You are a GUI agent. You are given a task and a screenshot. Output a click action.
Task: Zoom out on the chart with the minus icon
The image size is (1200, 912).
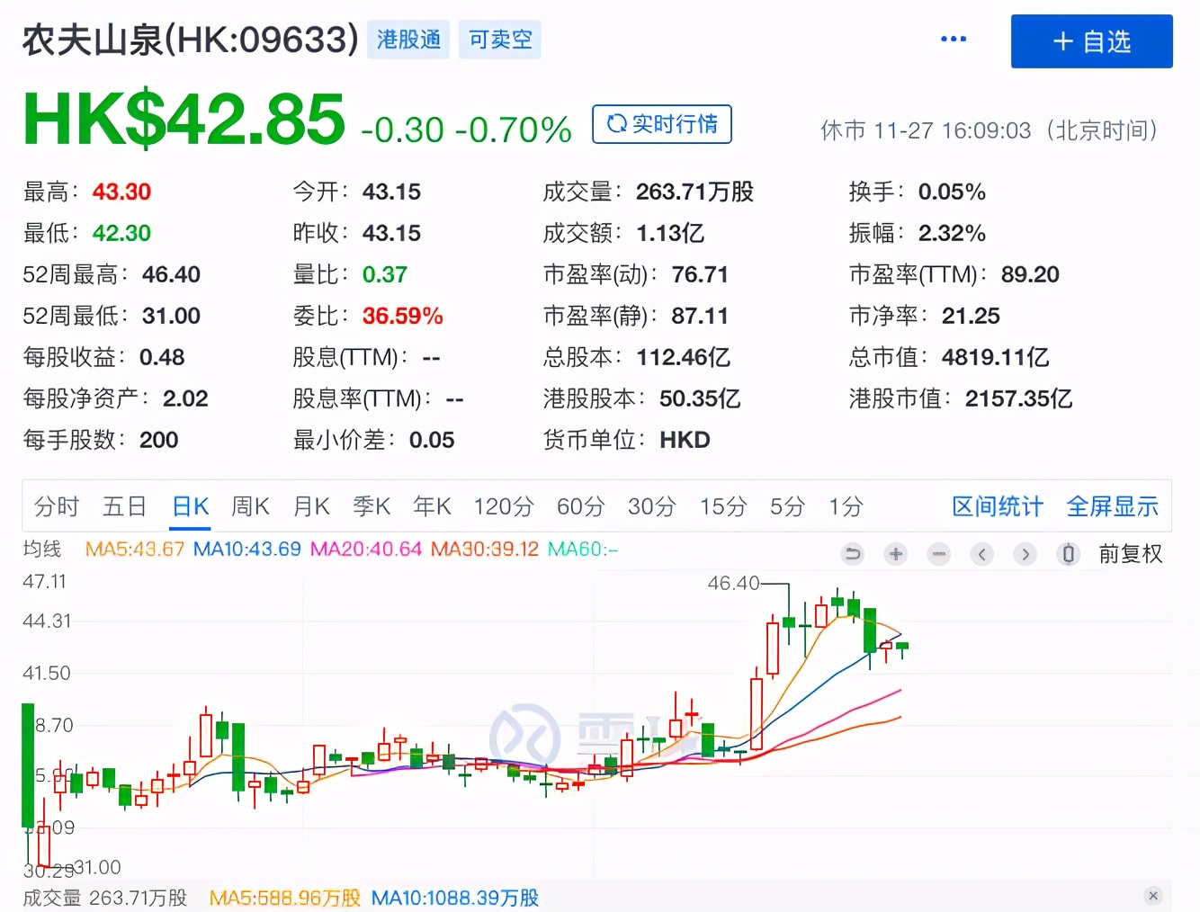(939, 554)
